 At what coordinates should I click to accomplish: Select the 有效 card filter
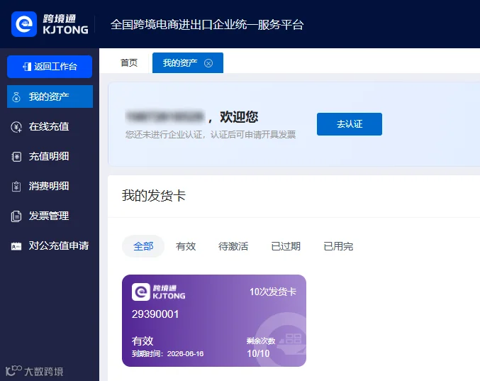coord(186,246)
